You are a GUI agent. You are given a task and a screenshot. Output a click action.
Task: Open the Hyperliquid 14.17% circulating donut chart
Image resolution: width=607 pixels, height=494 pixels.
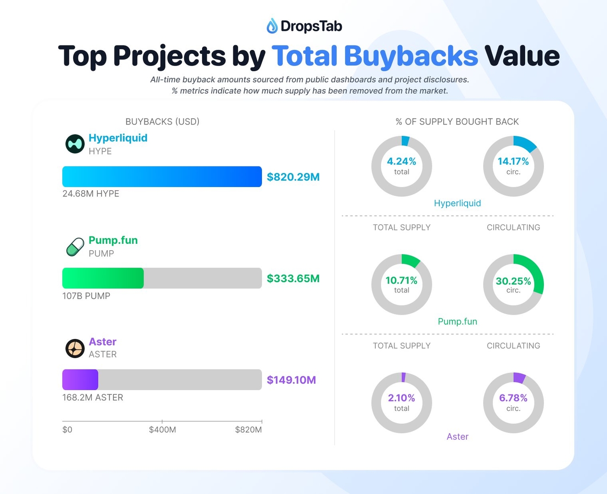click(513, 166)
